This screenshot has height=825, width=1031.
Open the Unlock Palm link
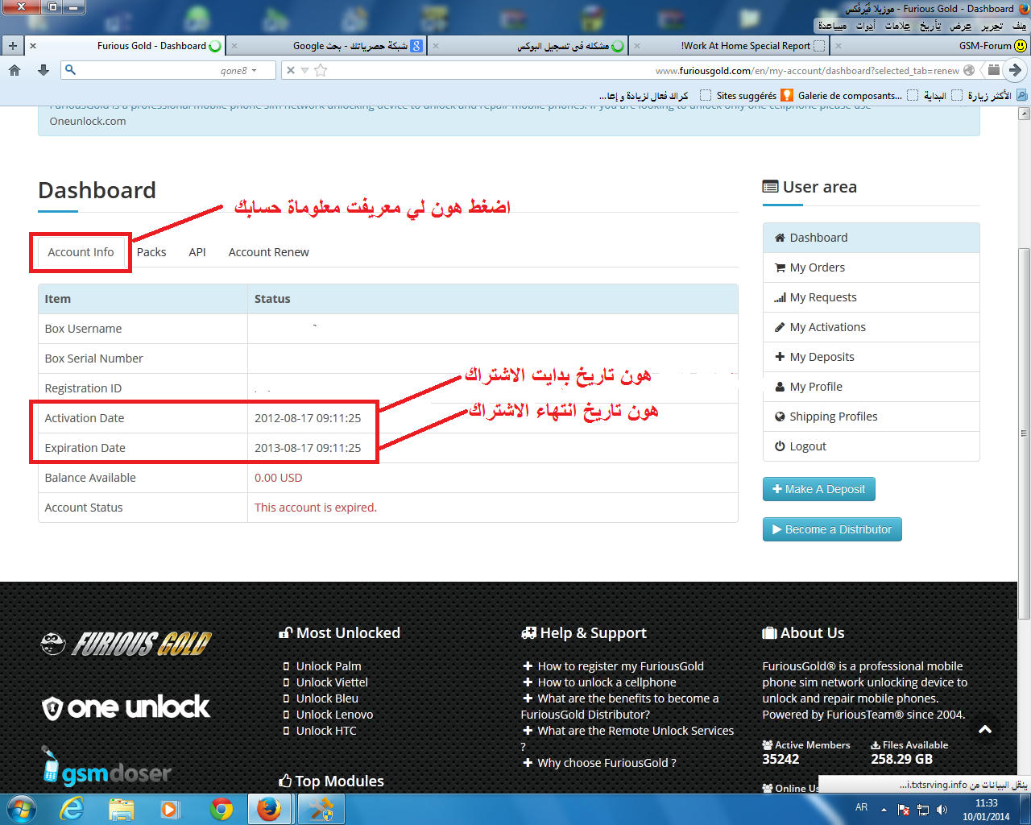pos(329,666)
